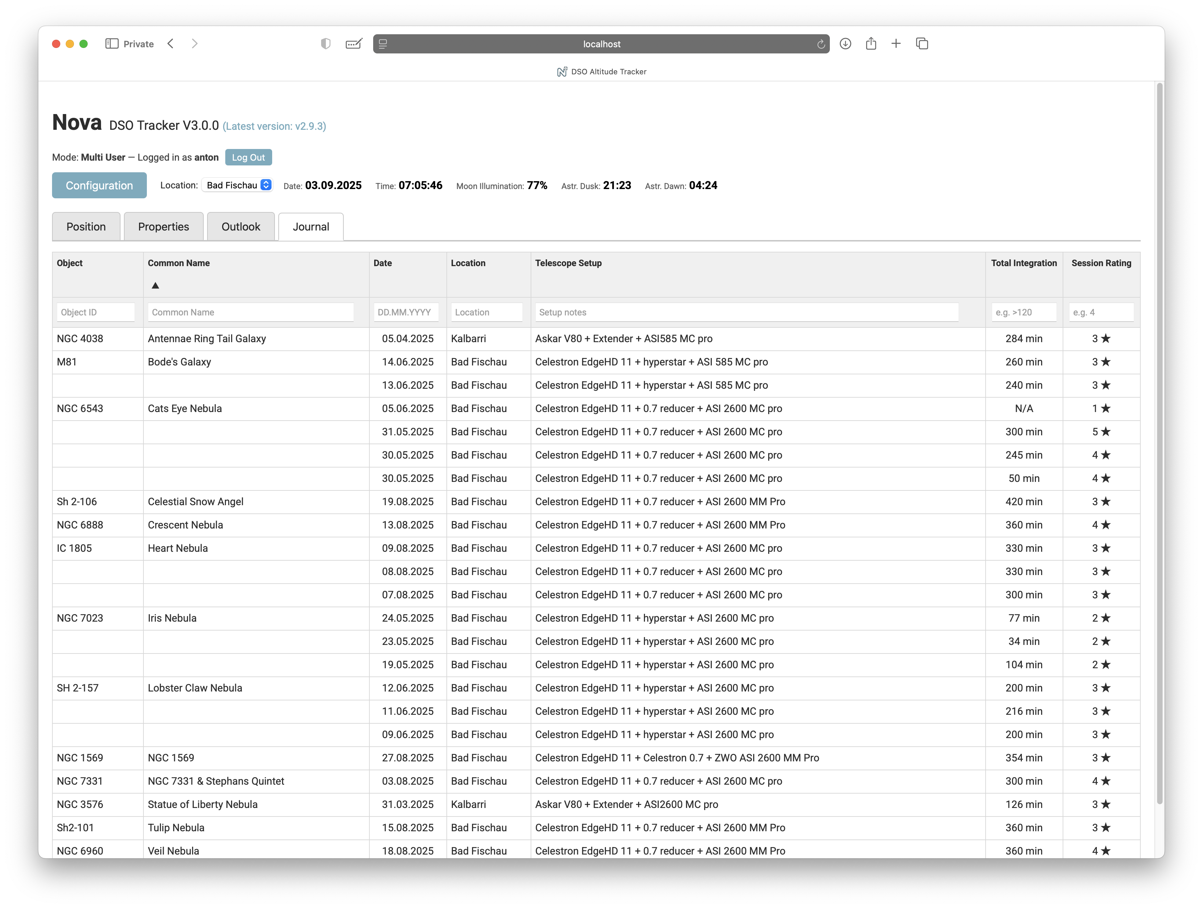Click the Log Out button
The image size is (1203, 909).
(x=248, y=157)
